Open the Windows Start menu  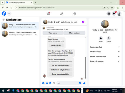(3, 91)
